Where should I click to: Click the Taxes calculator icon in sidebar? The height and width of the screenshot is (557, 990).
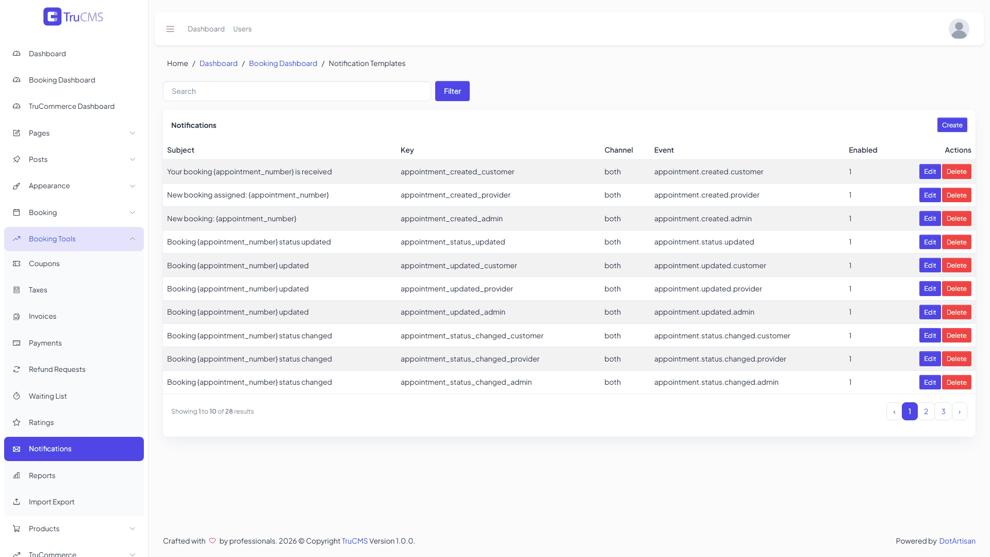[x=16, y=290]
